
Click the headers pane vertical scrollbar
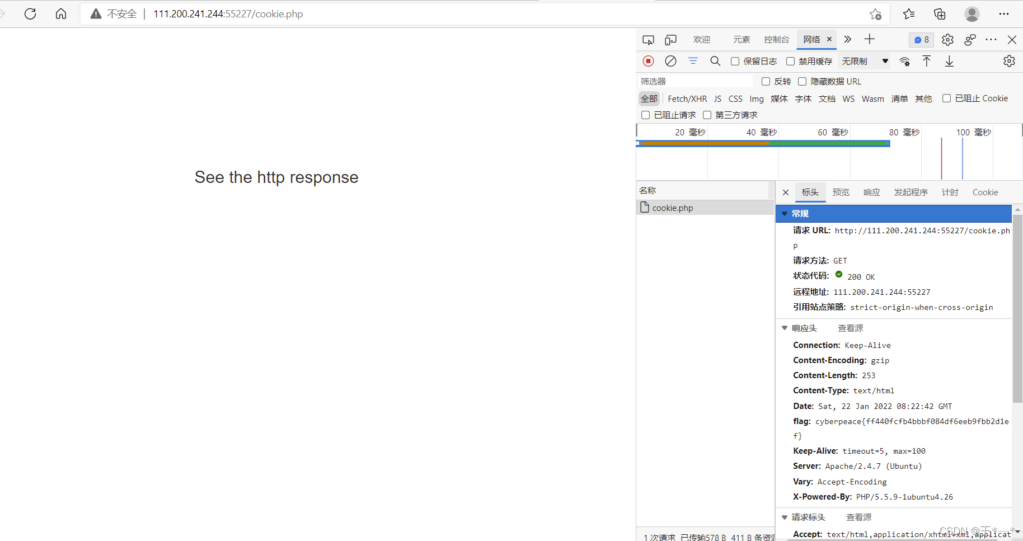(1017, 309)
